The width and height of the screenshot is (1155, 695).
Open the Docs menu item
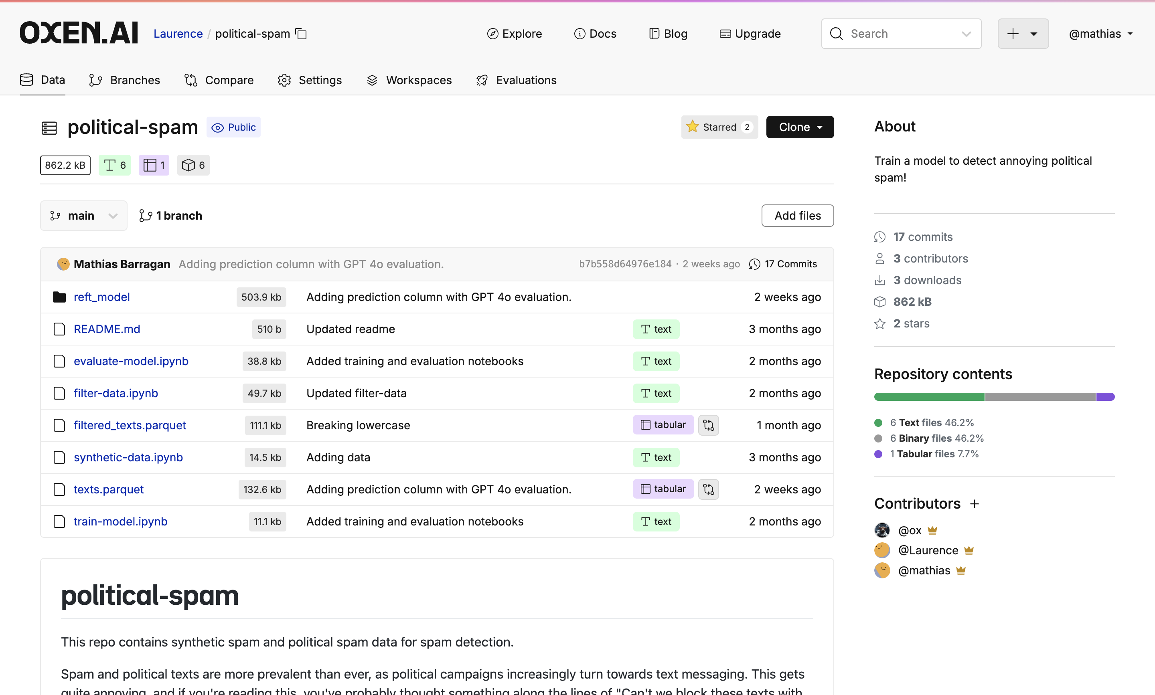click(596, 33)
